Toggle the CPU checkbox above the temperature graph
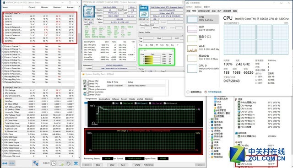This screenshot has width=293, height=168. pos(114,103)
